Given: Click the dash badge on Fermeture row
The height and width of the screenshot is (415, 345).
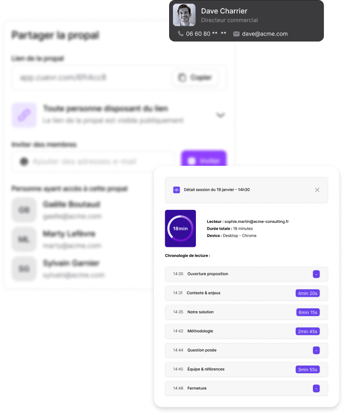Looking at the screenshot, I should (x=316, y=388).
